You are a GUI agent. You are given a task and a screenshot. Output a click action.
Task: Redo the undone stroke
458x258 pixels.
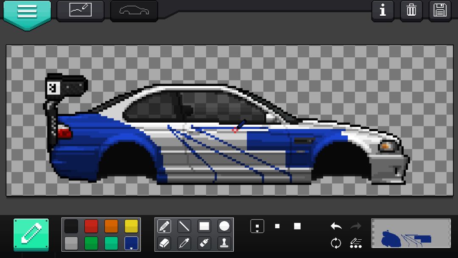point(356,226)
